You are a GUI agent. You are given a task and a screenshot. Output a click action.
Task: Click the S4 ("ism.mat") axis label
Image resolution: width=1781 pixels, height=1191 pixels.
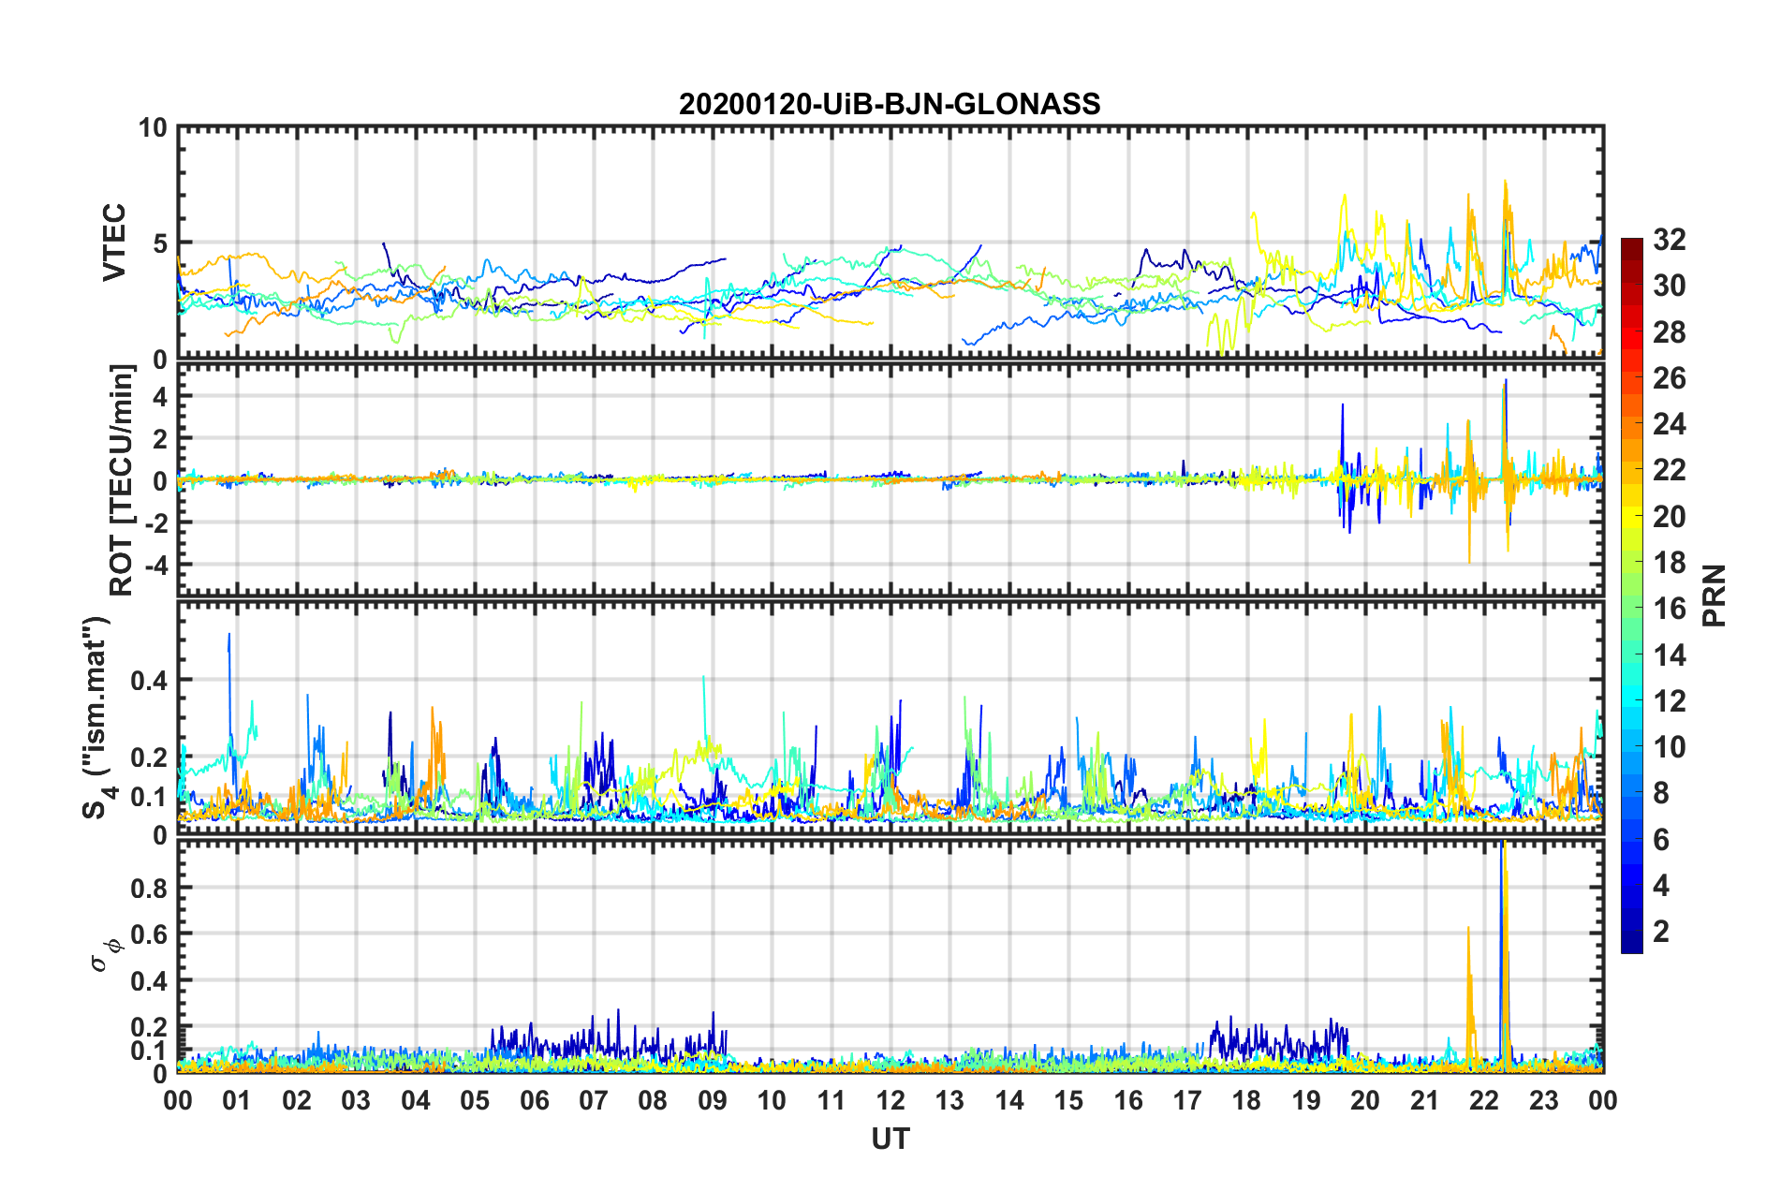click(97, 718)
